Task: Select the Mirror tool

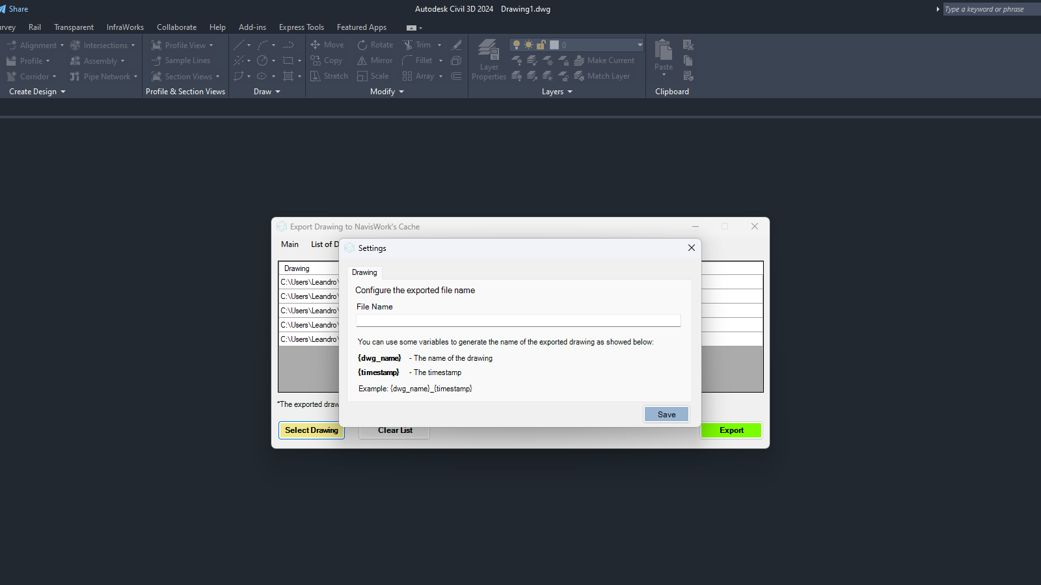Action: [x=375, y=60]
